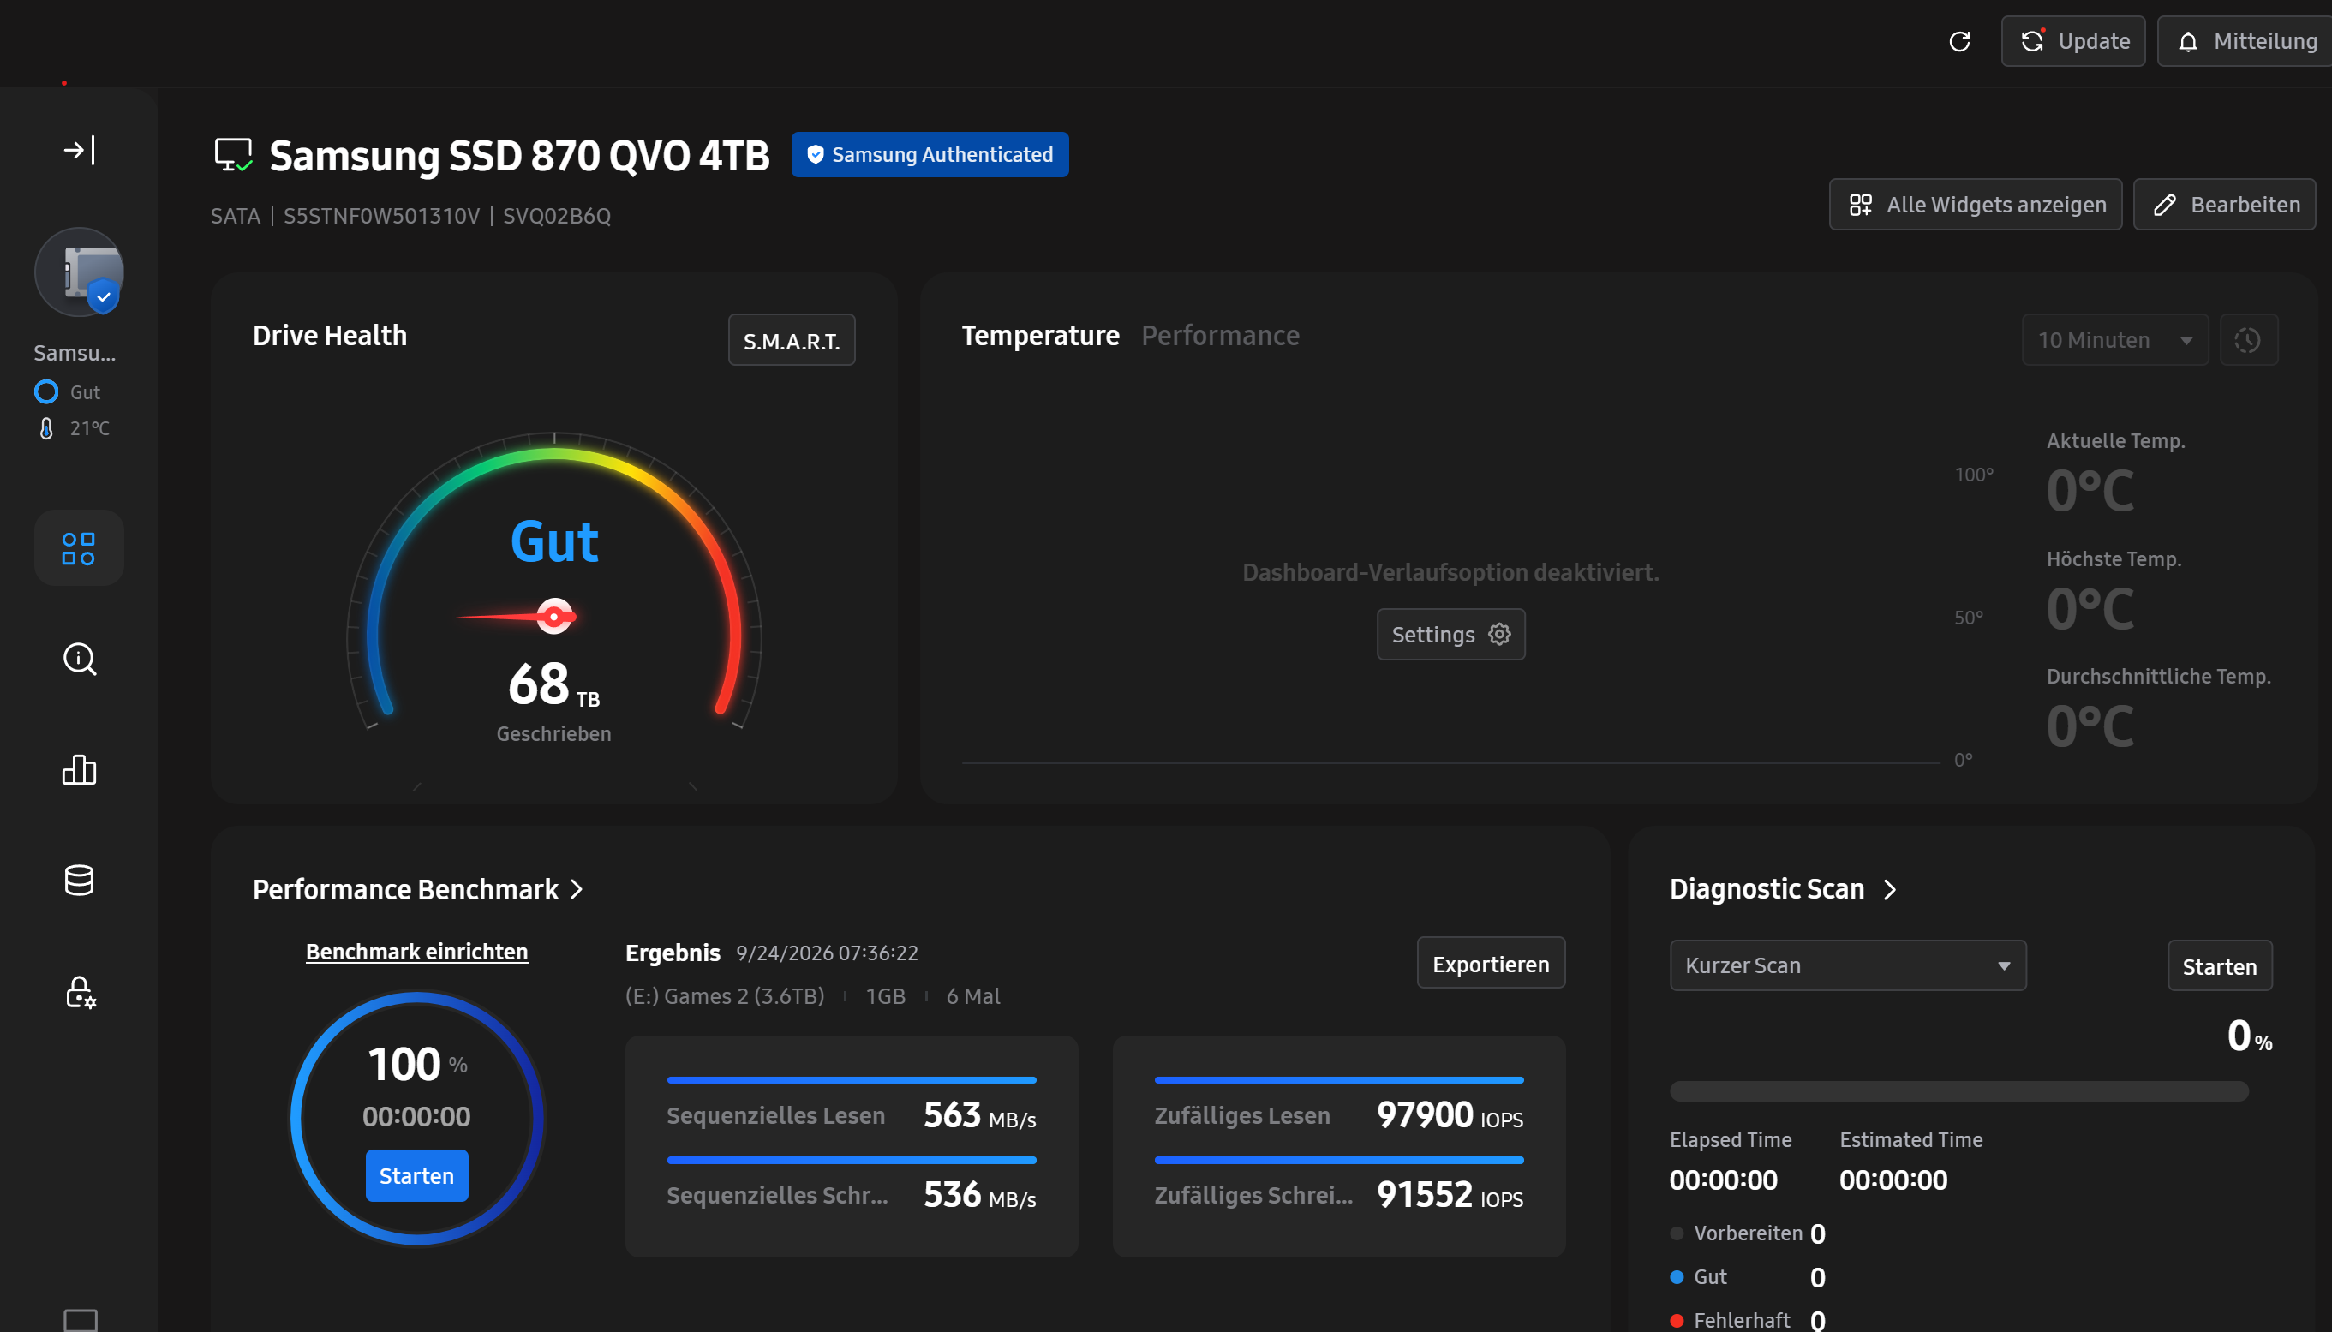This screenshot has height=1332, width=2332.
Task: Switch to the Temperature tab
Action: click(1040, 336)
